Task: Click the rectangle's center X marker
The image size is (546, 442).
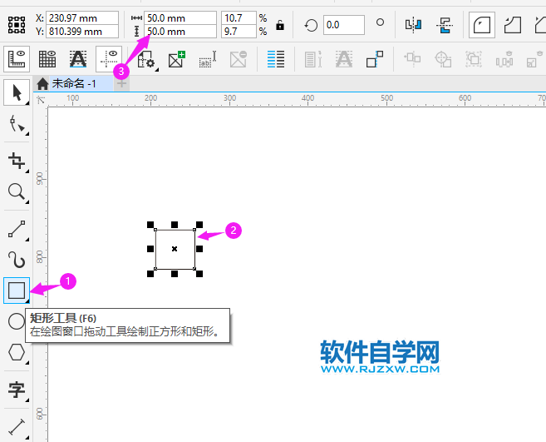Action: [175, 249]
